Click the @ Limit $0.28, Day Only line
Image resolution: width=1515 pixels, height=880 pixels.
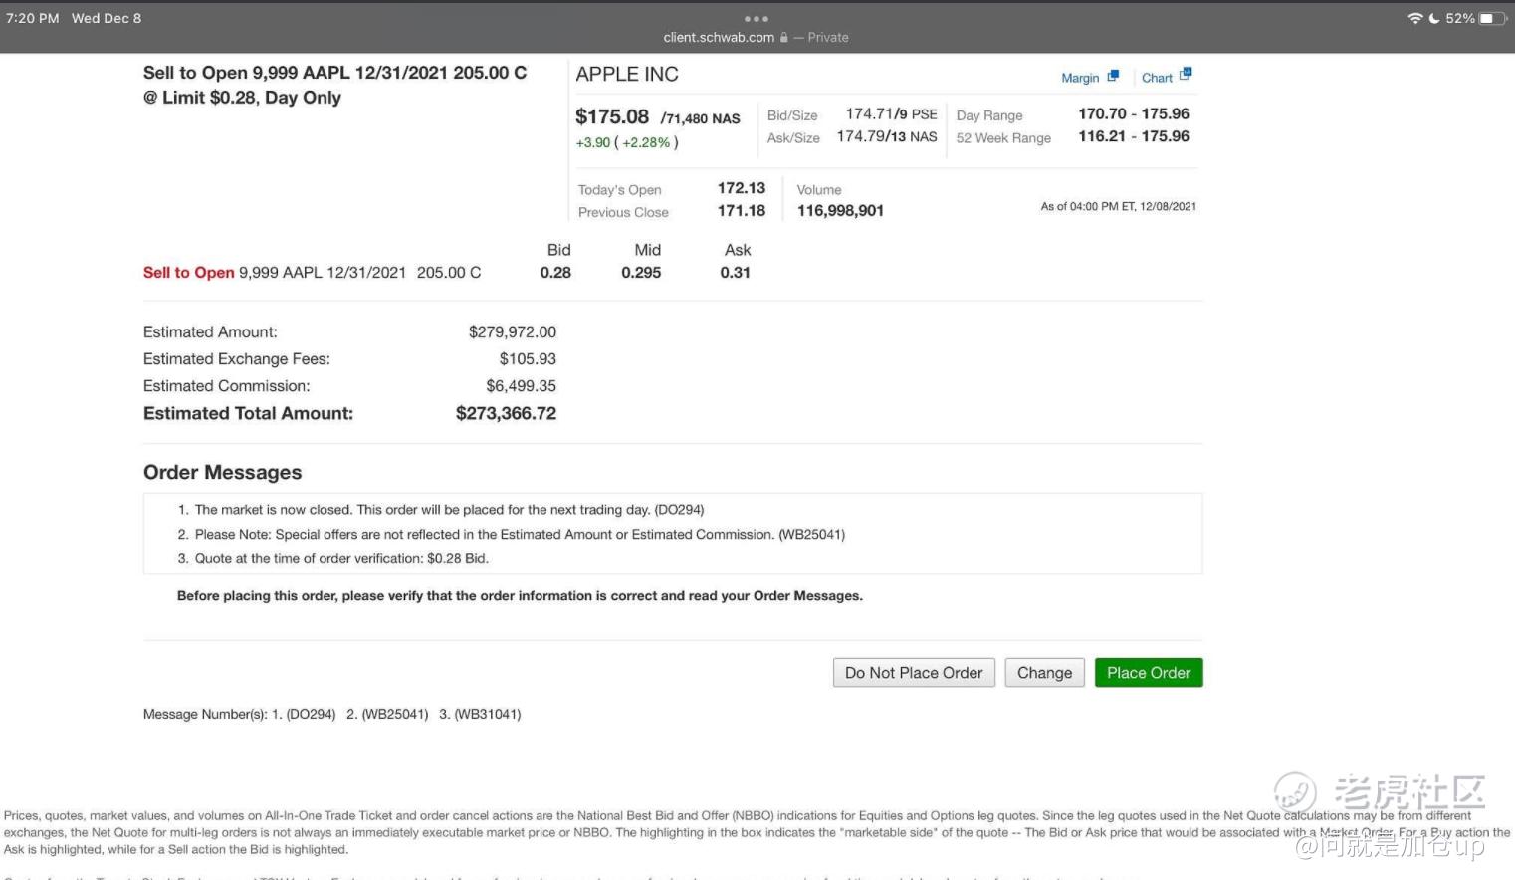tap(242, 98)
